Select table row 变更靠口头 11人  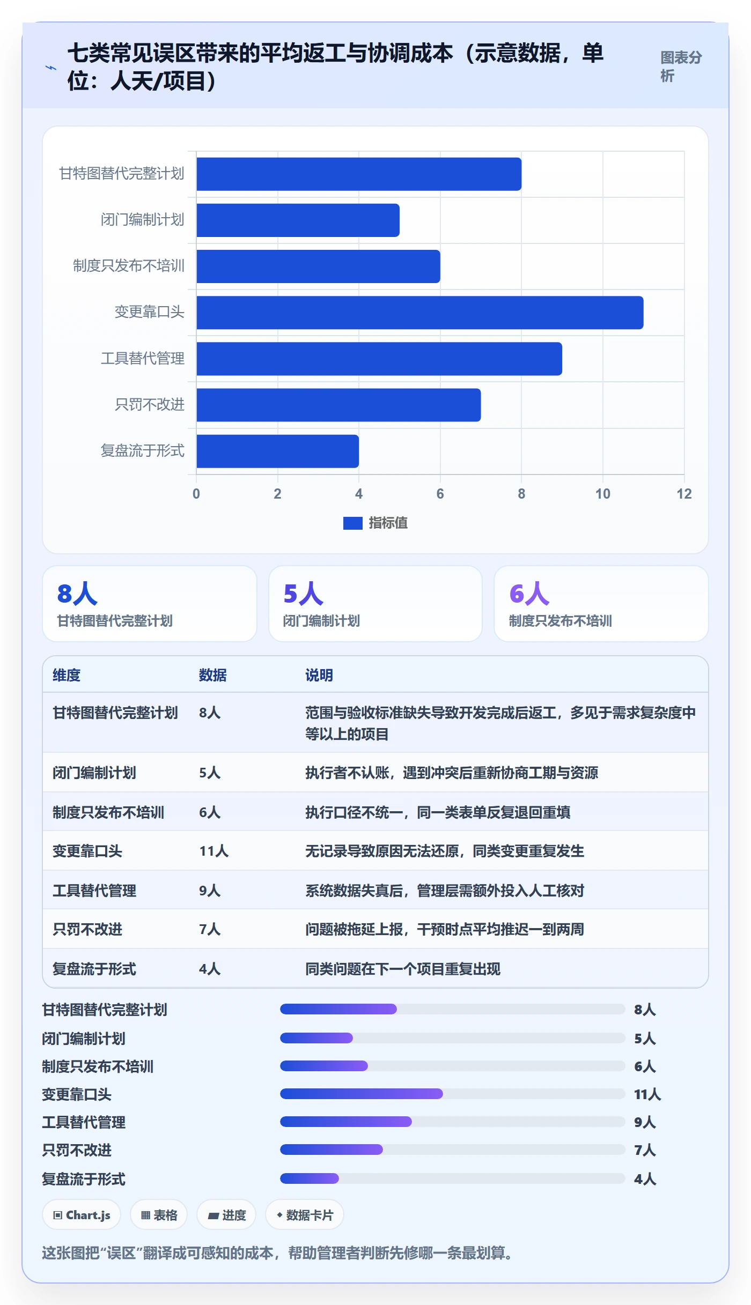pyautogui.click(x=376, y=851)
